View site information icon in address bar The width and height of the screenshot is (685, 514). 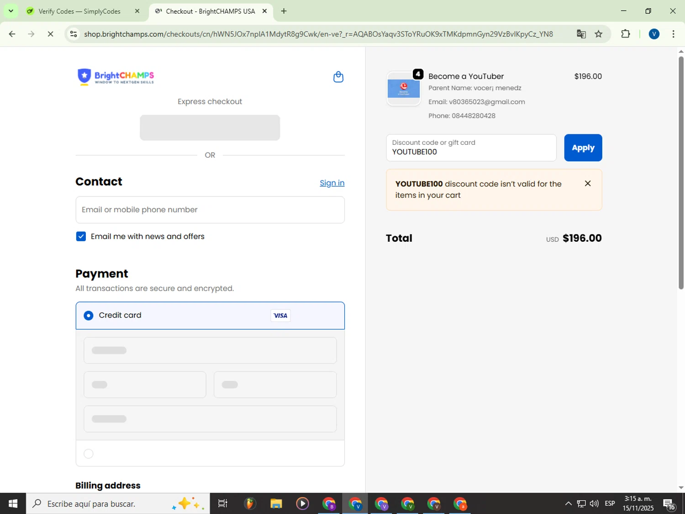pyautogui.click(x=74, y=34)
